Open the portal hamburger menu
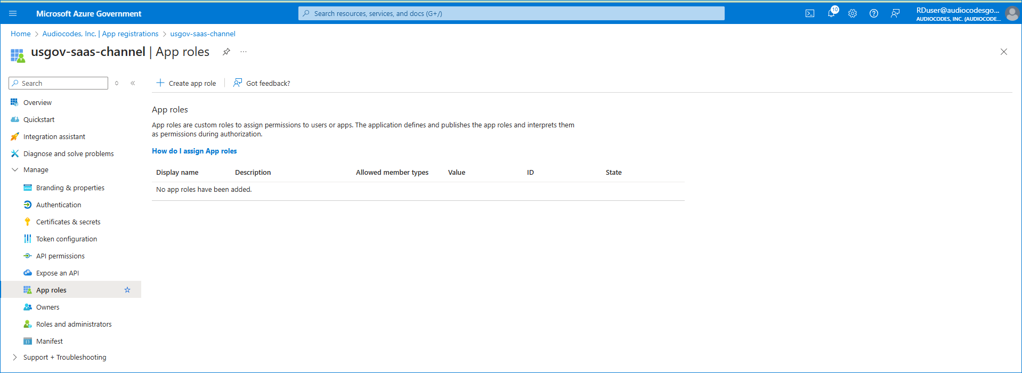This screenshot has height=373, width=1022. 13,14
